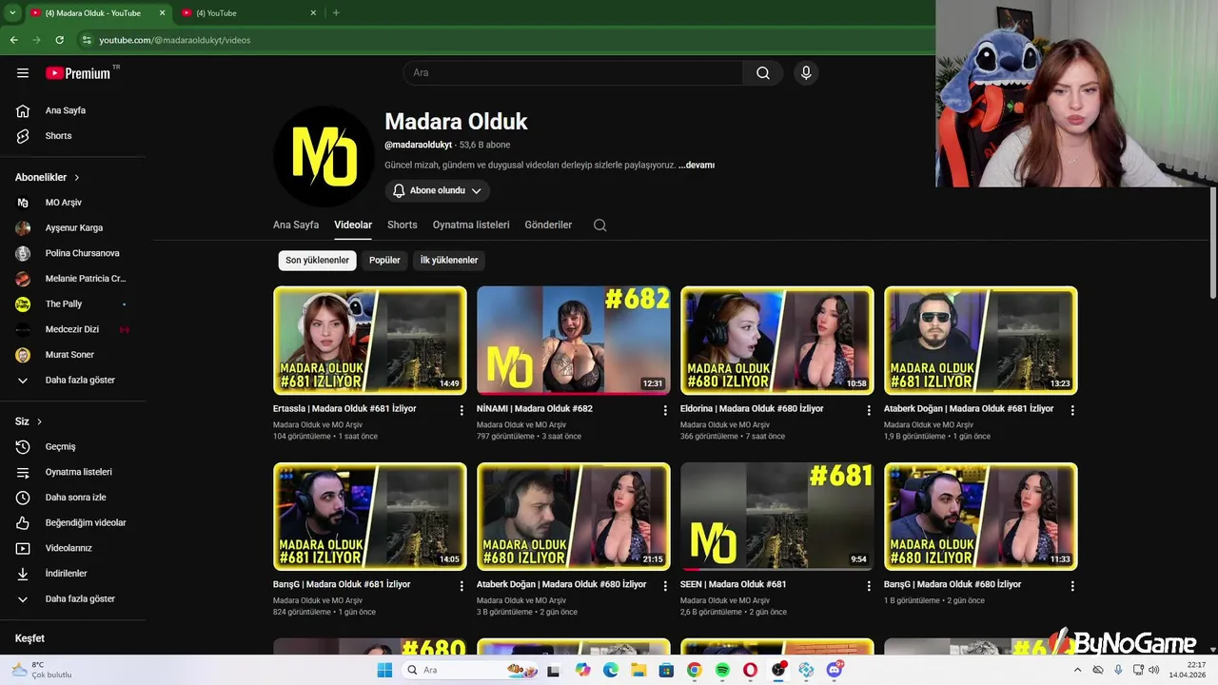Switch to Gönderiler tab

tap(548, 225)
